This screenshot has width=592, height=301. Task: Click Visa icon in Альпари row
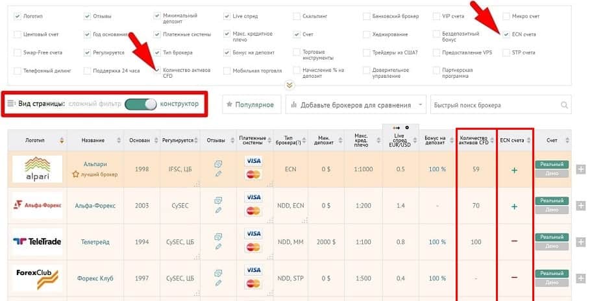coord(254,161)
